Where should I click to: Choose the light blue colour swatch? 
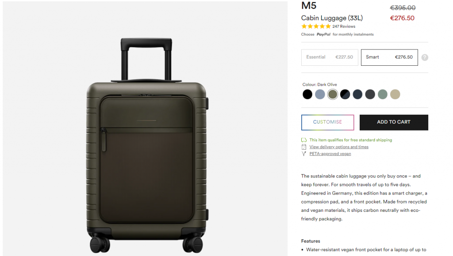[320, 94]
